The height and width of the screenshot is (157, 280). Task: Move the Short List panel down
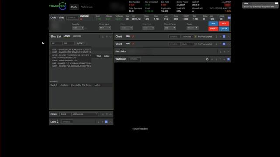[103, 37]
